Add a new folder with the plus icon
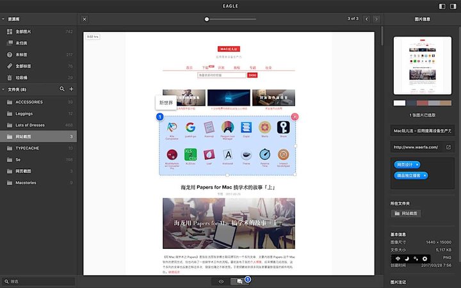This screenshot has height=288, width=461. [x=72, y=89]
